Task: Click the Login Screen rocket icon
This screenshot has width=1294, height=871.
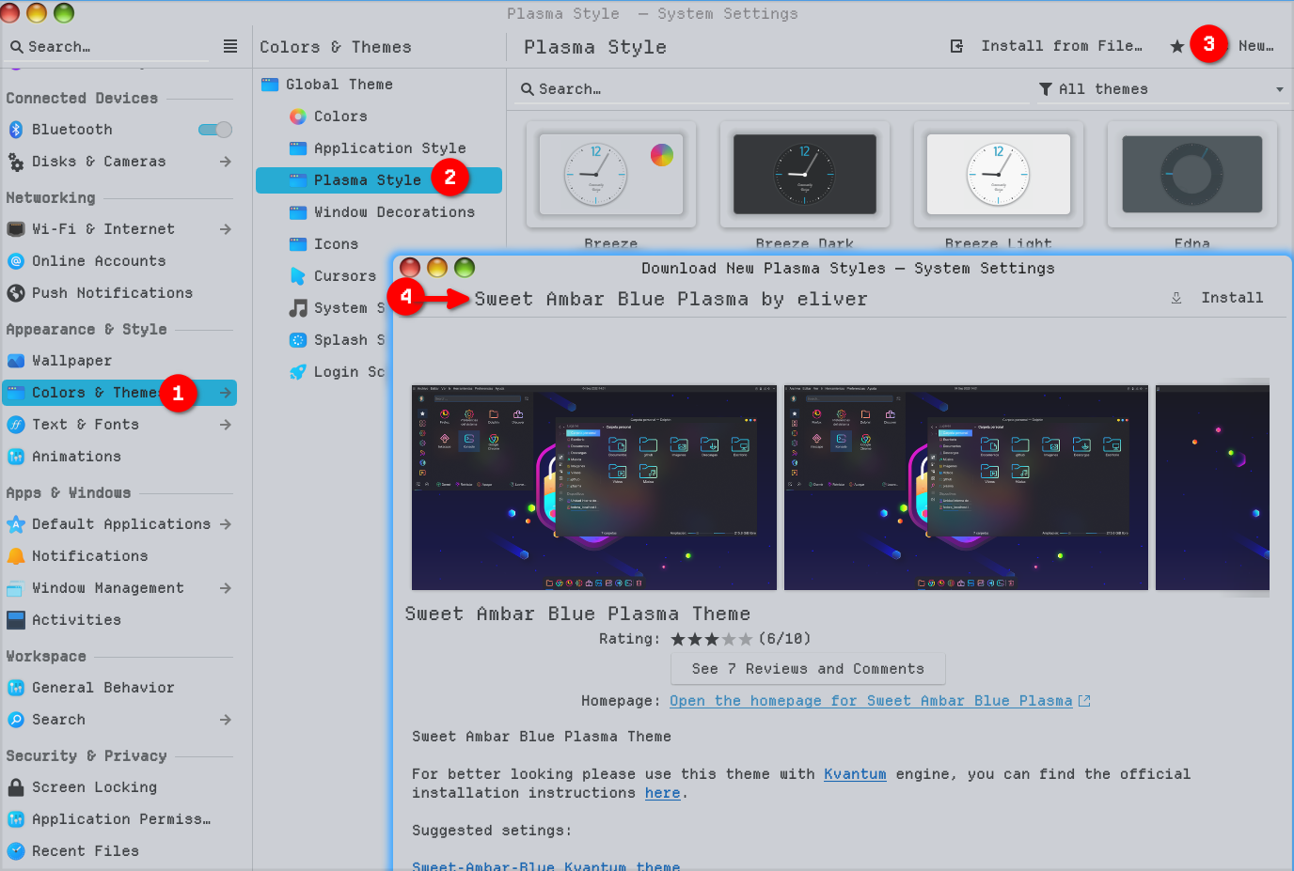Action: pyautogui.click(x=297, y=372)
